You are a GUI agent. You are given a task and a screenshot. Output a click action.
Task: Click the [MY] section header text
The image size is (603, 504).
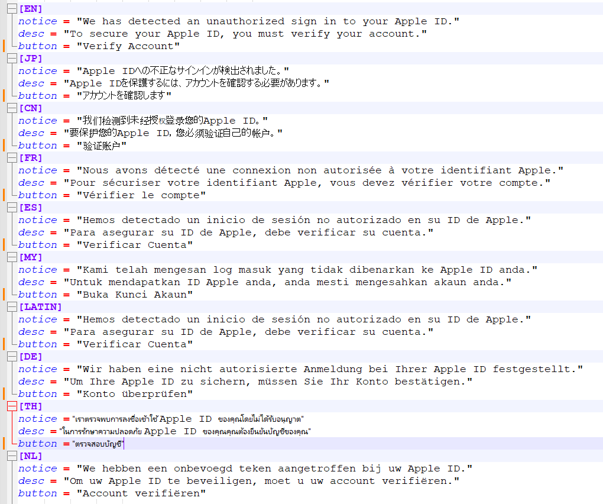pos(31,257)
